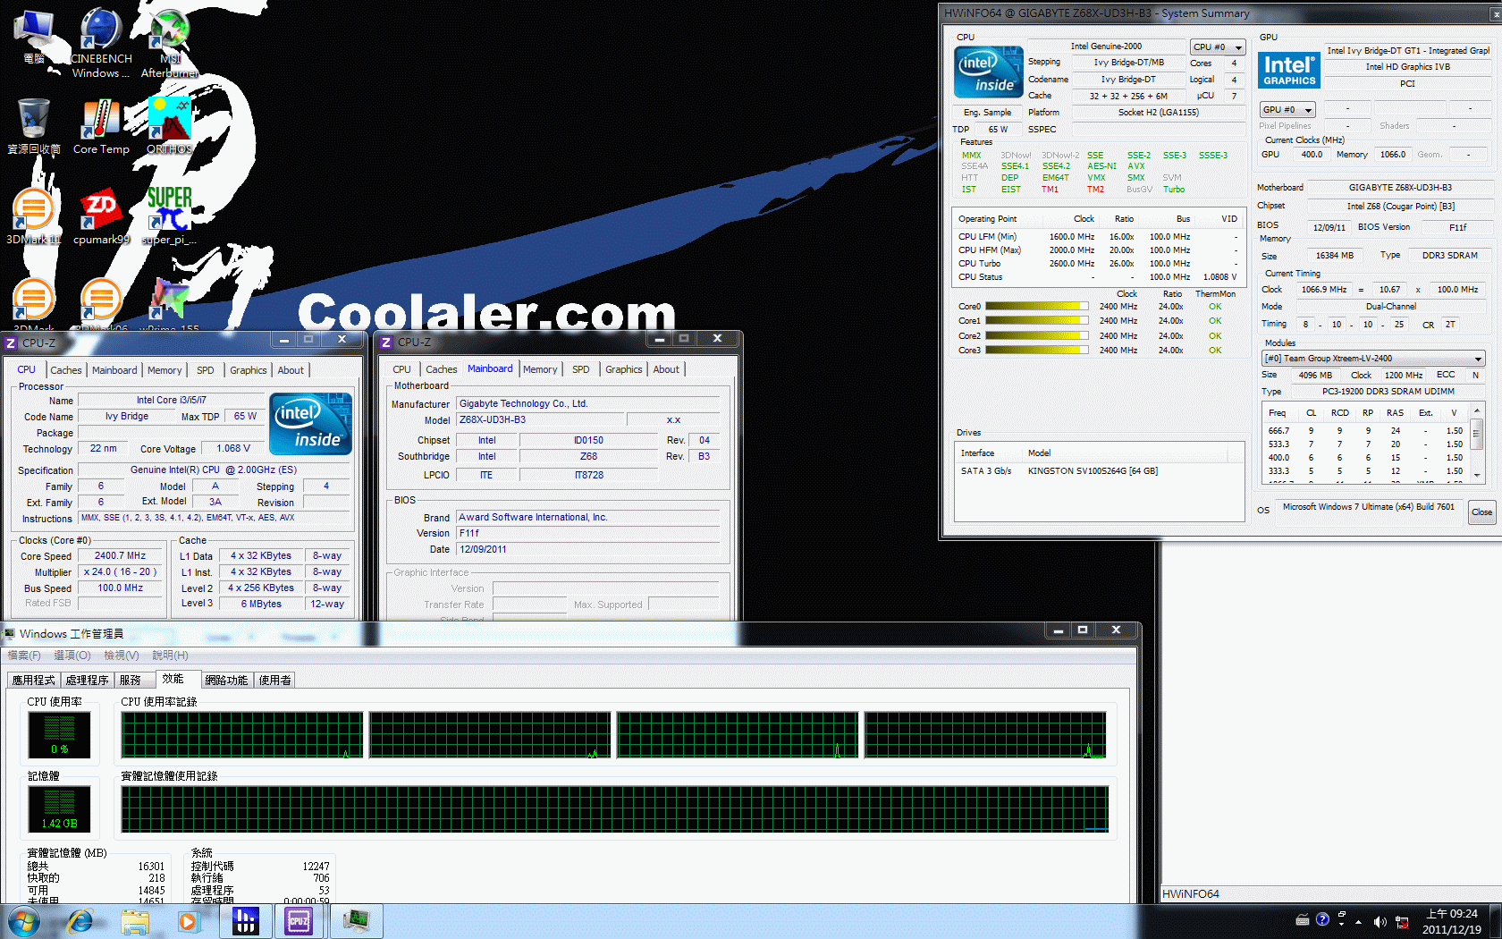Select the KINGSTON SV100S264G drive row
Image resolution: width=1502 pixels, height=939 pixels.
click(x=1099, y=471)
